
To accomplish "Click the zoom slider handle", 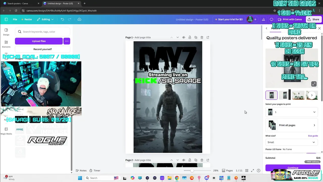I will click(x=192, y=171).
